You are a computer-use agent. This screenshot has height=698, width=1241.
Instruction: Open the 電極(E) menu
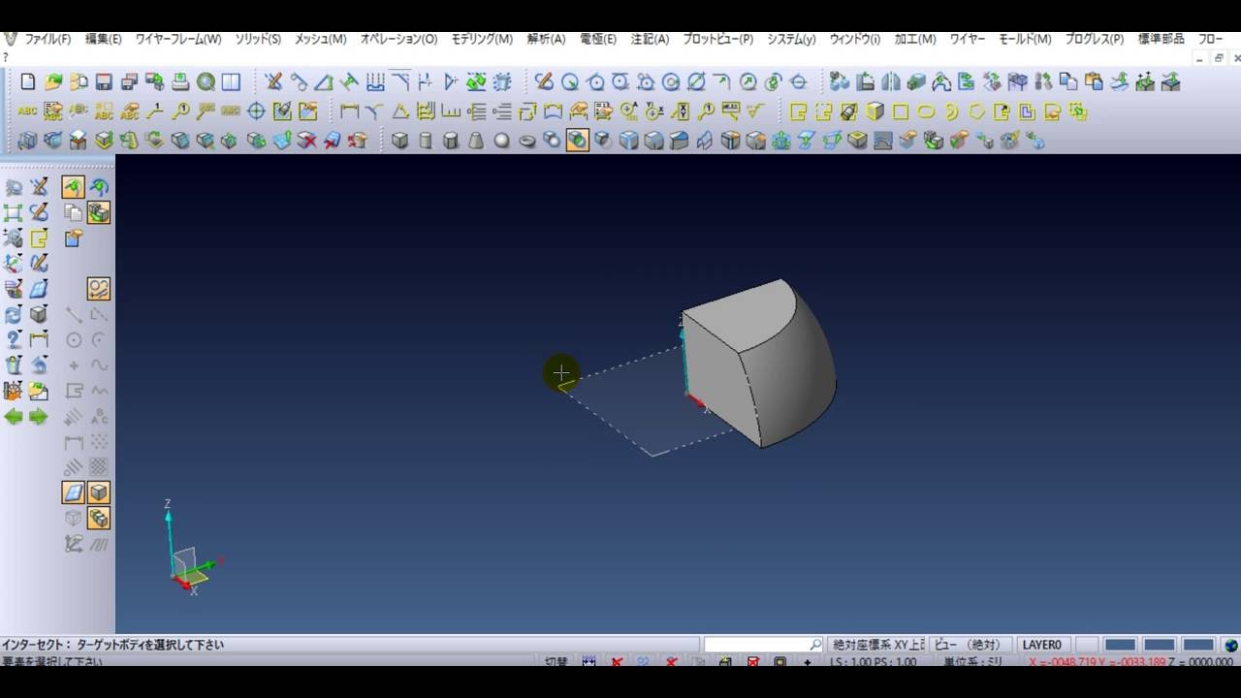(x=598, y=39)
